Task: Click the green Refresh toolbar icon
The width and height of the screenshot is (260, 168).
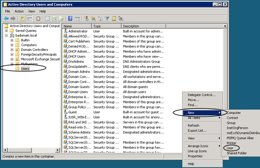Action: click(x=55, y=19)
